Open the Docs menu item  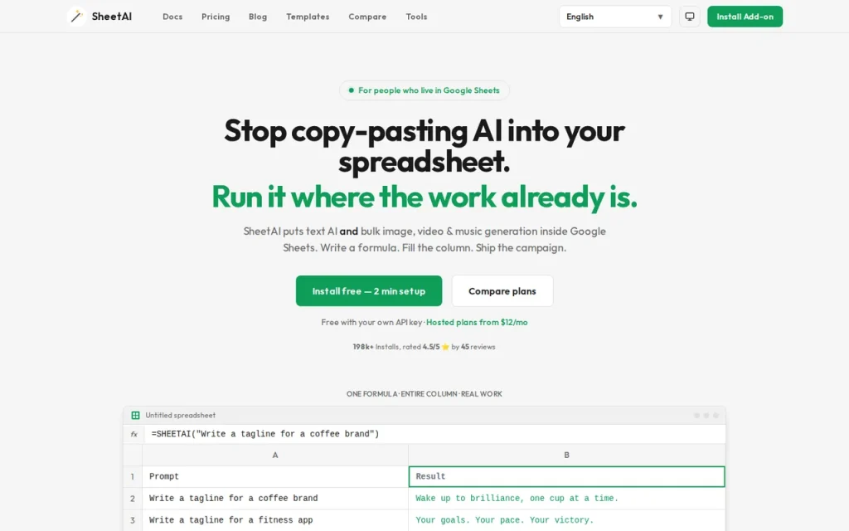pos(172,17)
